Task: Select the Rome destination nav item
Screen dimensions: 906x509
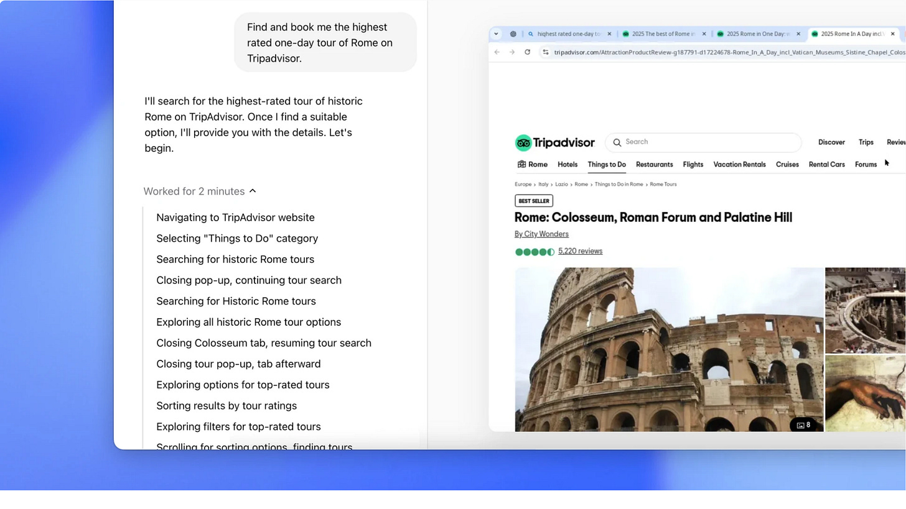Action: click(x=533, y=165)
